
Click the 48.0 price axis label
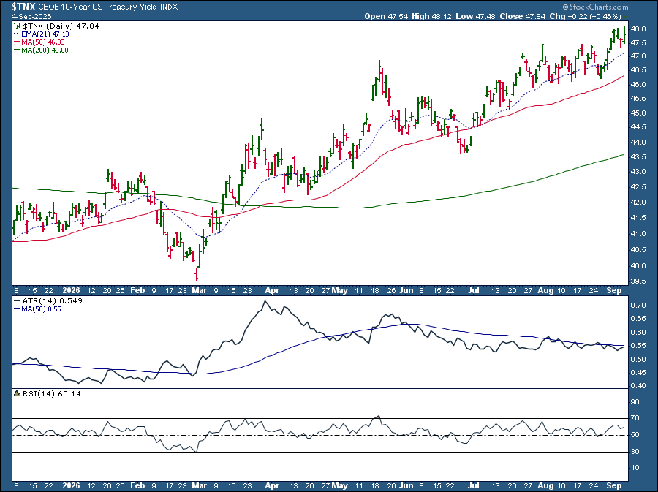[x=638, y=29]
